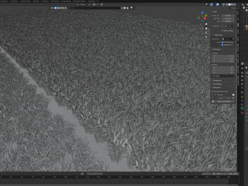
Task: Enable the Render Region checkbox
Action: pyautogui.click(x=222, y=30)
